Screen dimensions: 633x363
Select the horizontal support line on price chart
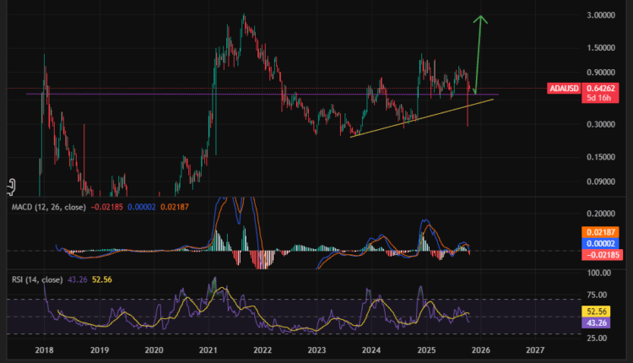click(x=253, y=95)
